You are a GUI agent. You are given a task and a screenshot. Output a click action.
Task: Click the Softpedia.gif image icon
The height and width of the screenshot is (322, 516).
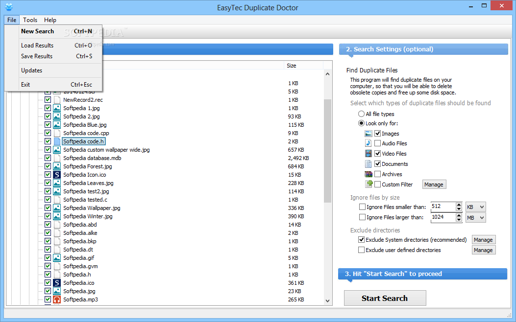pyautogui.click(x=57, y=258)
